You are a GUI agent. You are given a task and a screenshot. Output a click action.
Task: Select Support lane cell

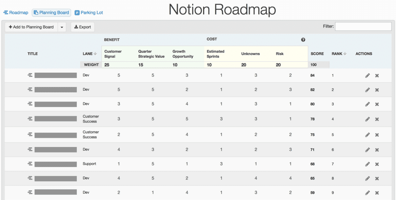[x=90, y=164]
